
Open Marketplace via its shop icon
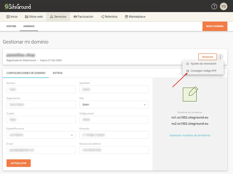click(x=126, y=16)
